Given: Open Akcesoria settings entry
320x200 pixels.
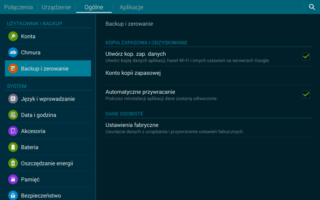Looking at the screenshot, I should pos(48,131).
